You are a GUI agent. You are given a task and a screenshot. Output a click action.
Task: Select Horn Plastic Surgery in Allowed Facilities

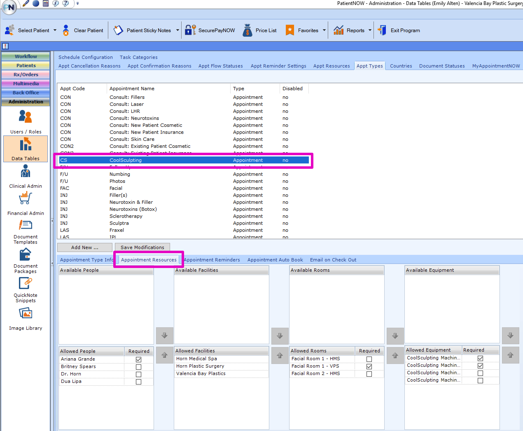221,366
